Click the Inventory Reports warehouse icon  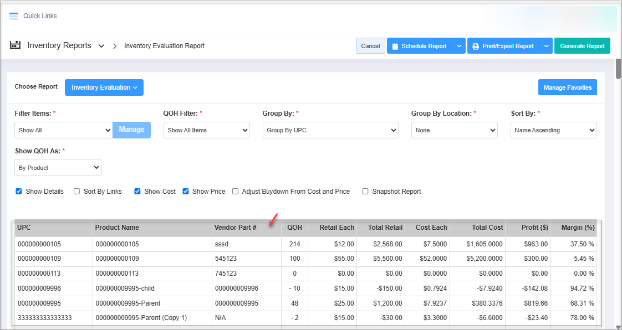[x=16, y=45]
